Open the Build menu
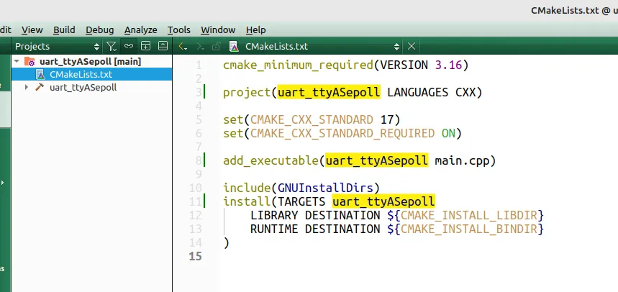Screen dimensions: 618x292 64,30
